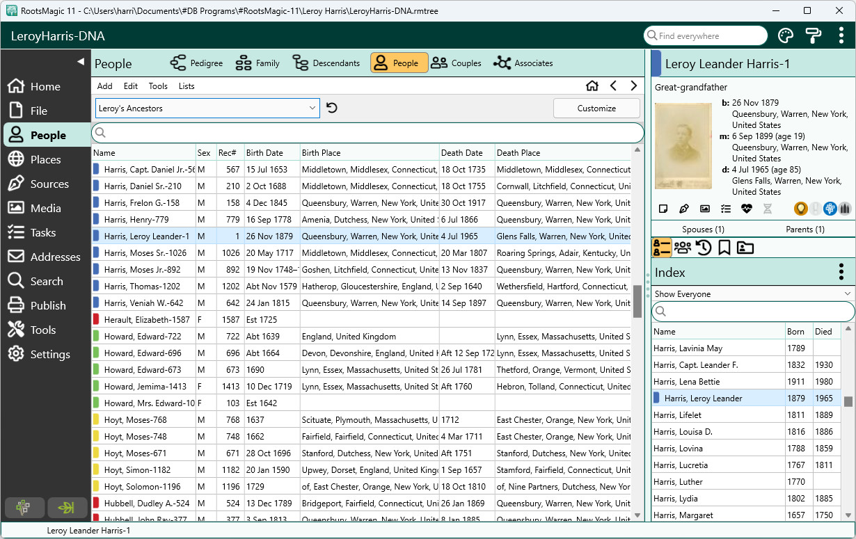Click the people list vertical scrollbar thumb

pos(637,301)
